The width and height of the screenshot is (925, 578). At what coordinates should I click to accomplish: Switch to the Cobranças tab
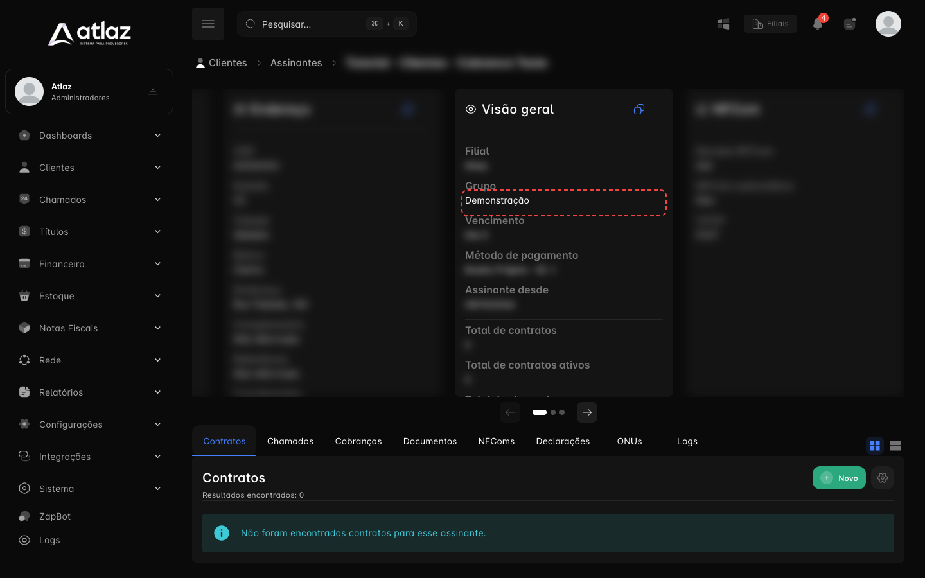(x=358, y=441)
